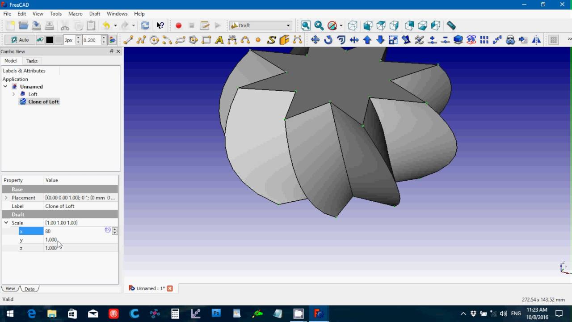Collapse the Scale property group
This screenshot has height=322, width=572.
[x=6, y=223]
